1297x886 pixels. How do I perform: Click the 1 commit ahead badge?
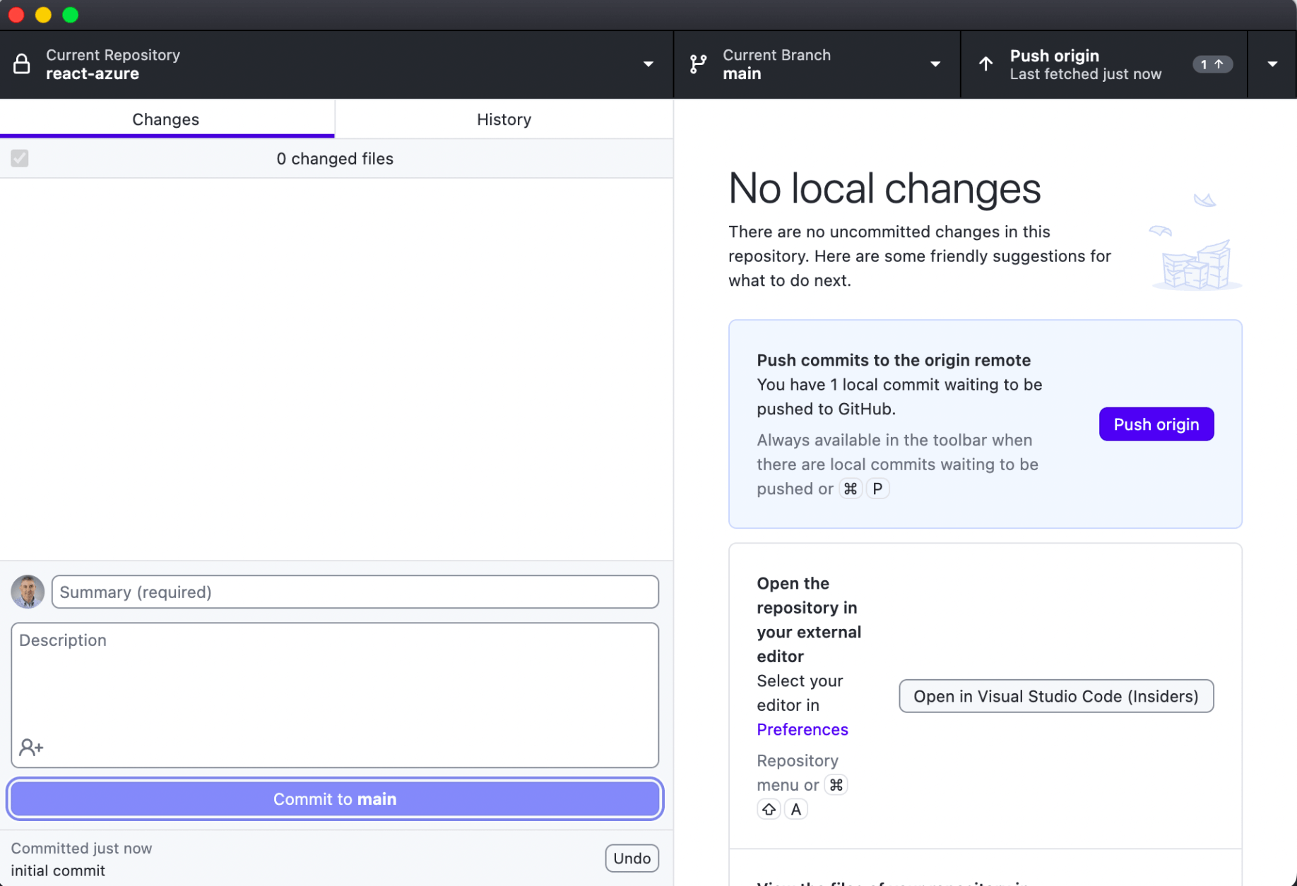[1212, 64]
